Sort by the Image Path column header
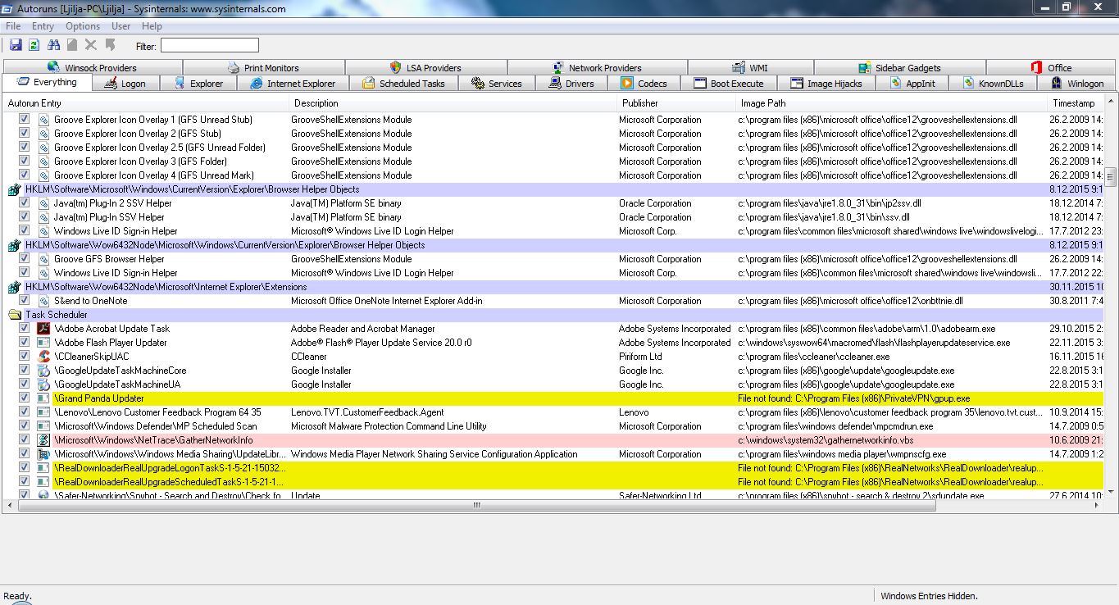 (763, 103)
